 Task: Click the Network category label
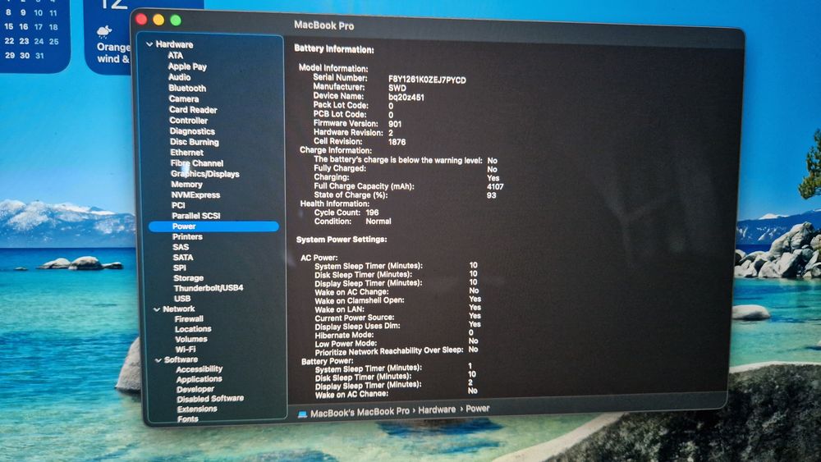(178, 309)
